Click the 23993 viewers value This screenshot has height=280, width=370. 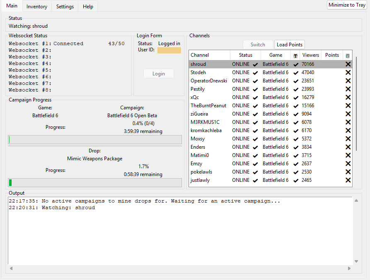(308, 89)
